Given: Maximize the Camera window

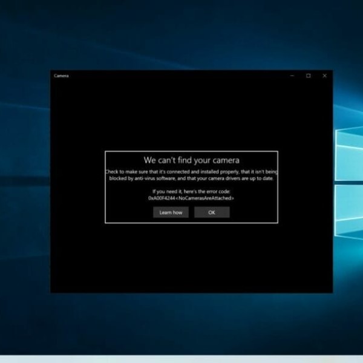Looking at the screenshot, I should click(x=309, y=76).
